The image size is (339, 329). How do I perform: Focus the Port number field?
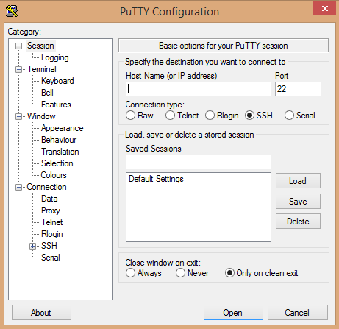(298, 89)
